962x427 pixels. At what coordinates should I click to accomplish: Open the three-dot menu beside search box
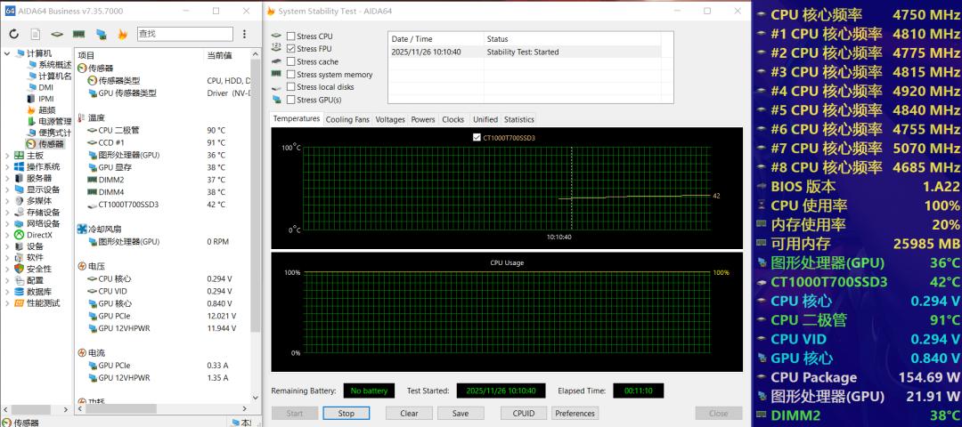pyautogui.click(x=244, y=34)
